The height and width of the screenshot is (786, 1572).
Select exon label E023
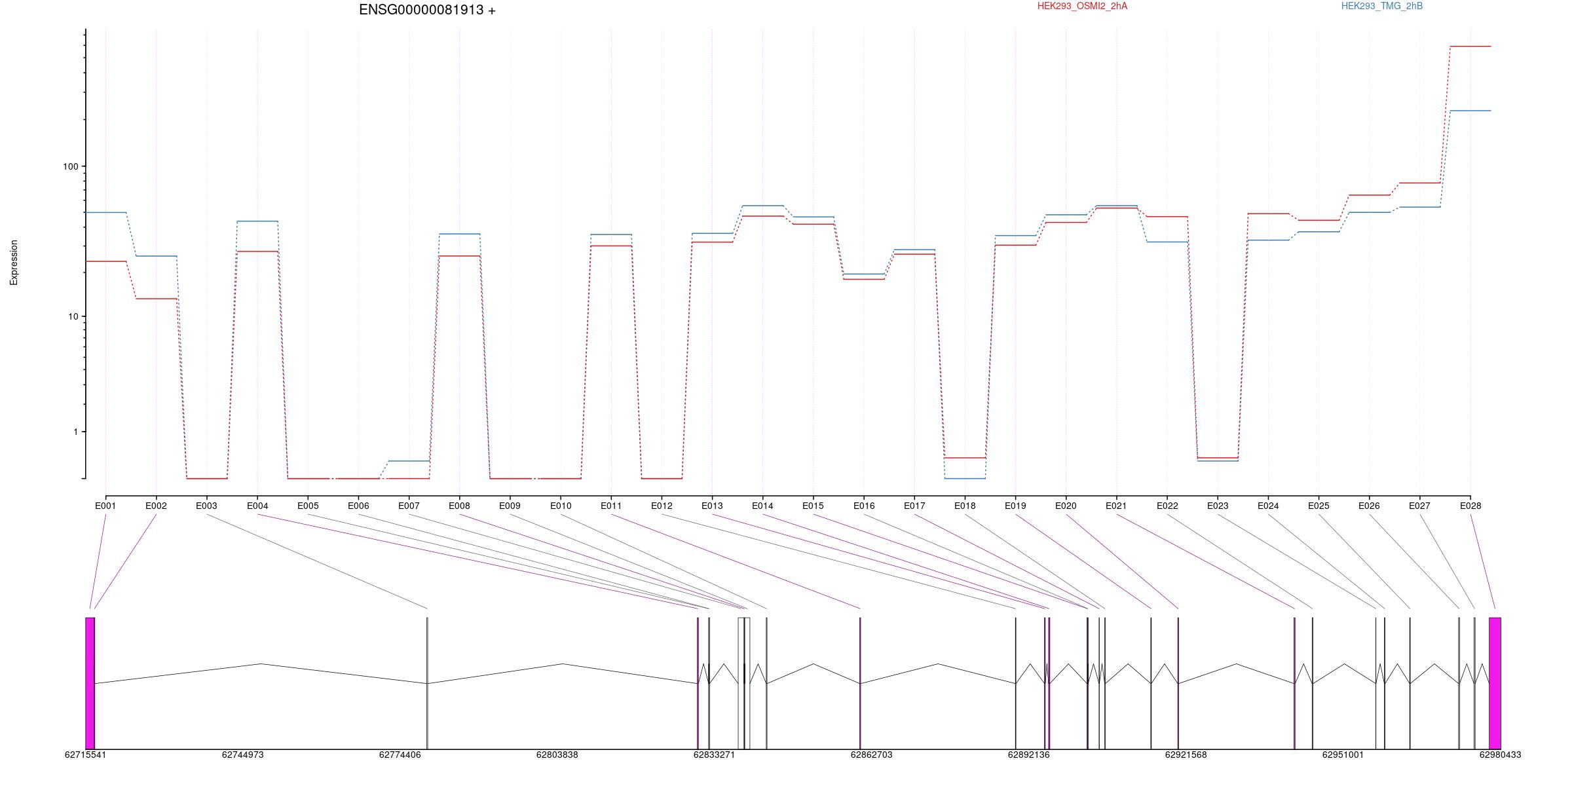1218,506
